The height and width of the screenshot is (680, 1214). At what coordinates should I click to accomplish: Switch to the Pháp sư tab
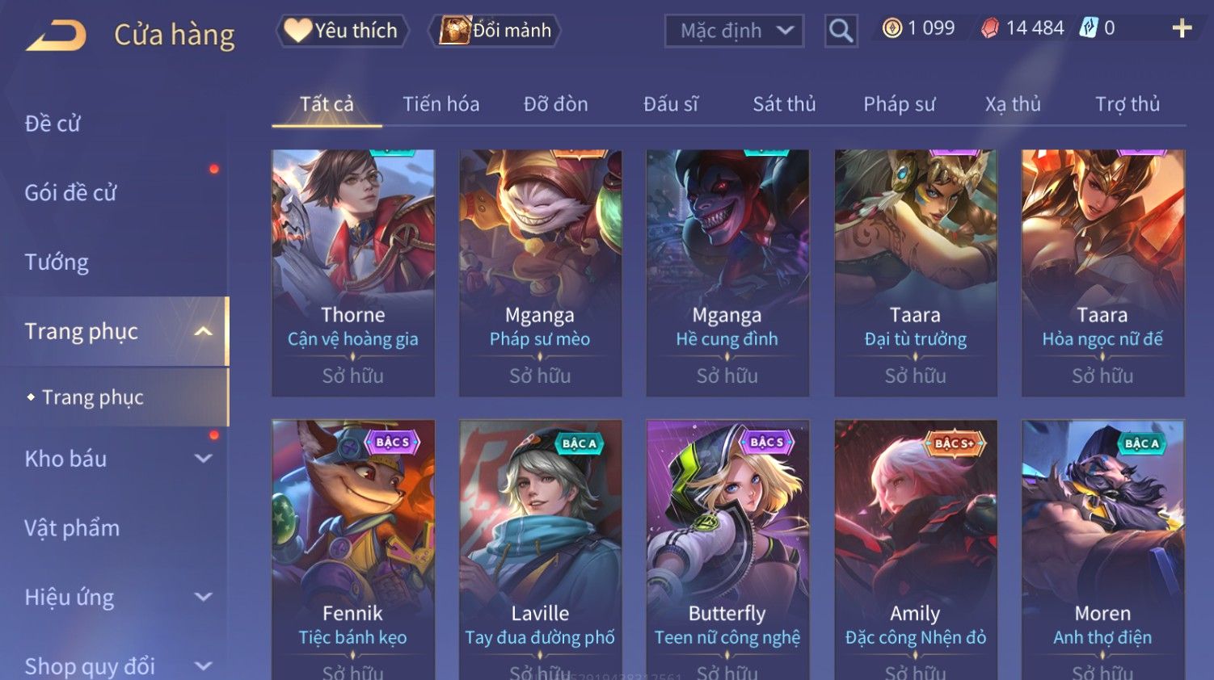tap(899, 104)
